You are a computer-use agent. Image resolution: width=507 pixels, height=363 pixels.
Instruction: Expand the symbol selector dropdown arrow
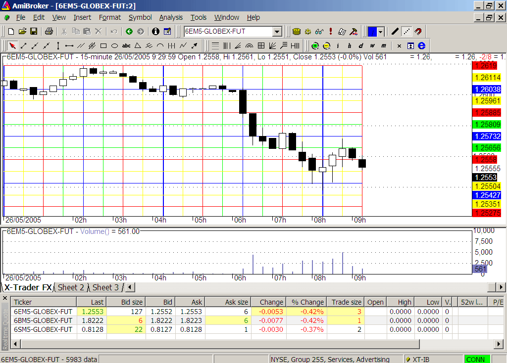[x=277, y=32]
